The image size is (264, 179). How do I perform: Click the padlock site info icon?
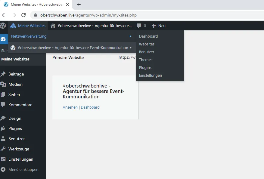(35, 15)
